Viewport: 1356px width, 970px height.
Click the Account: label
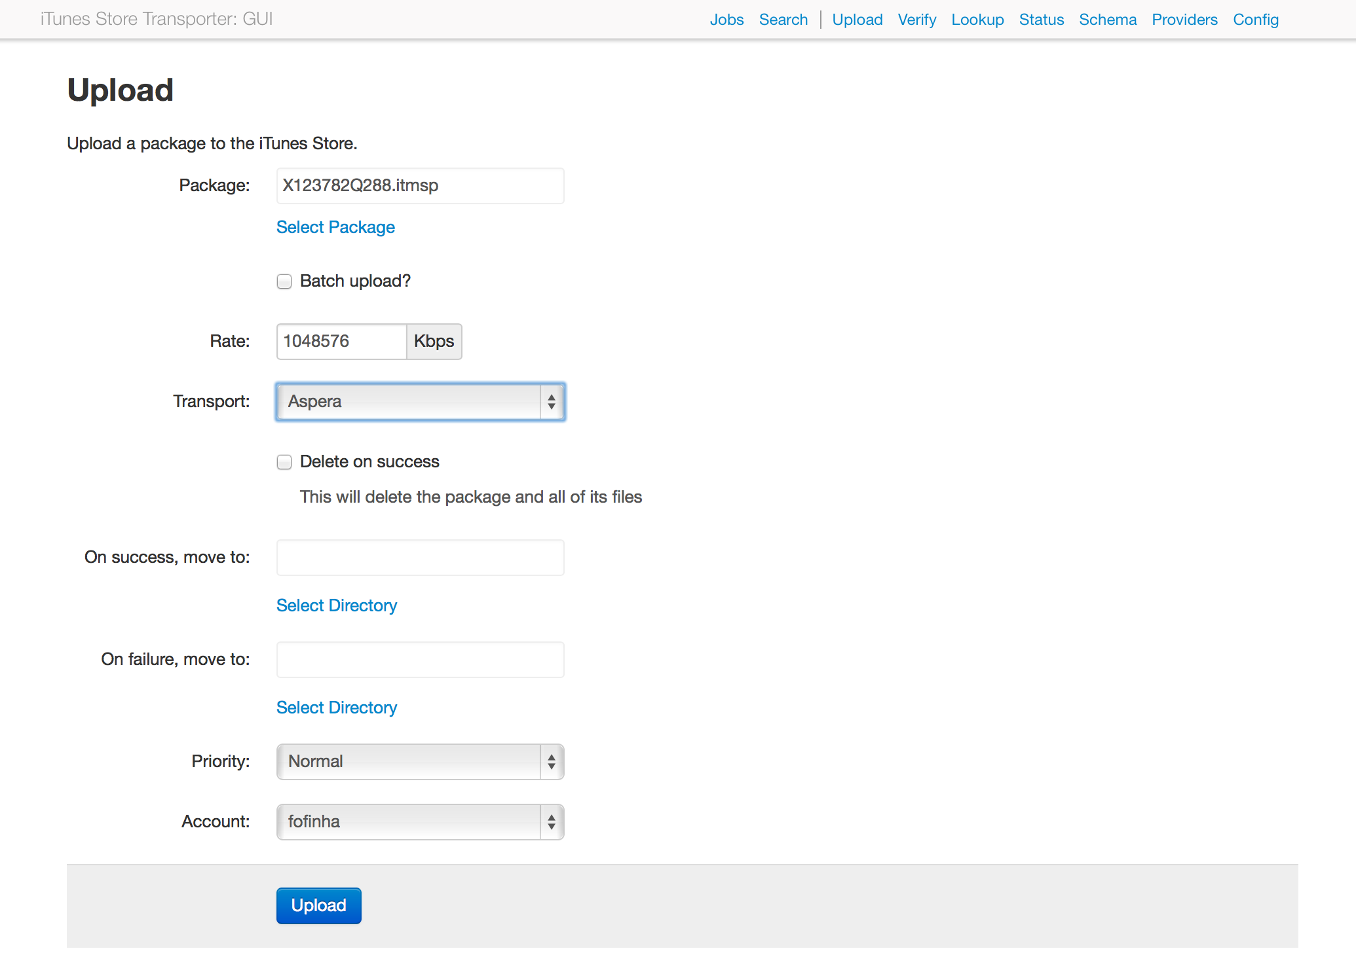tap(216, 822)
